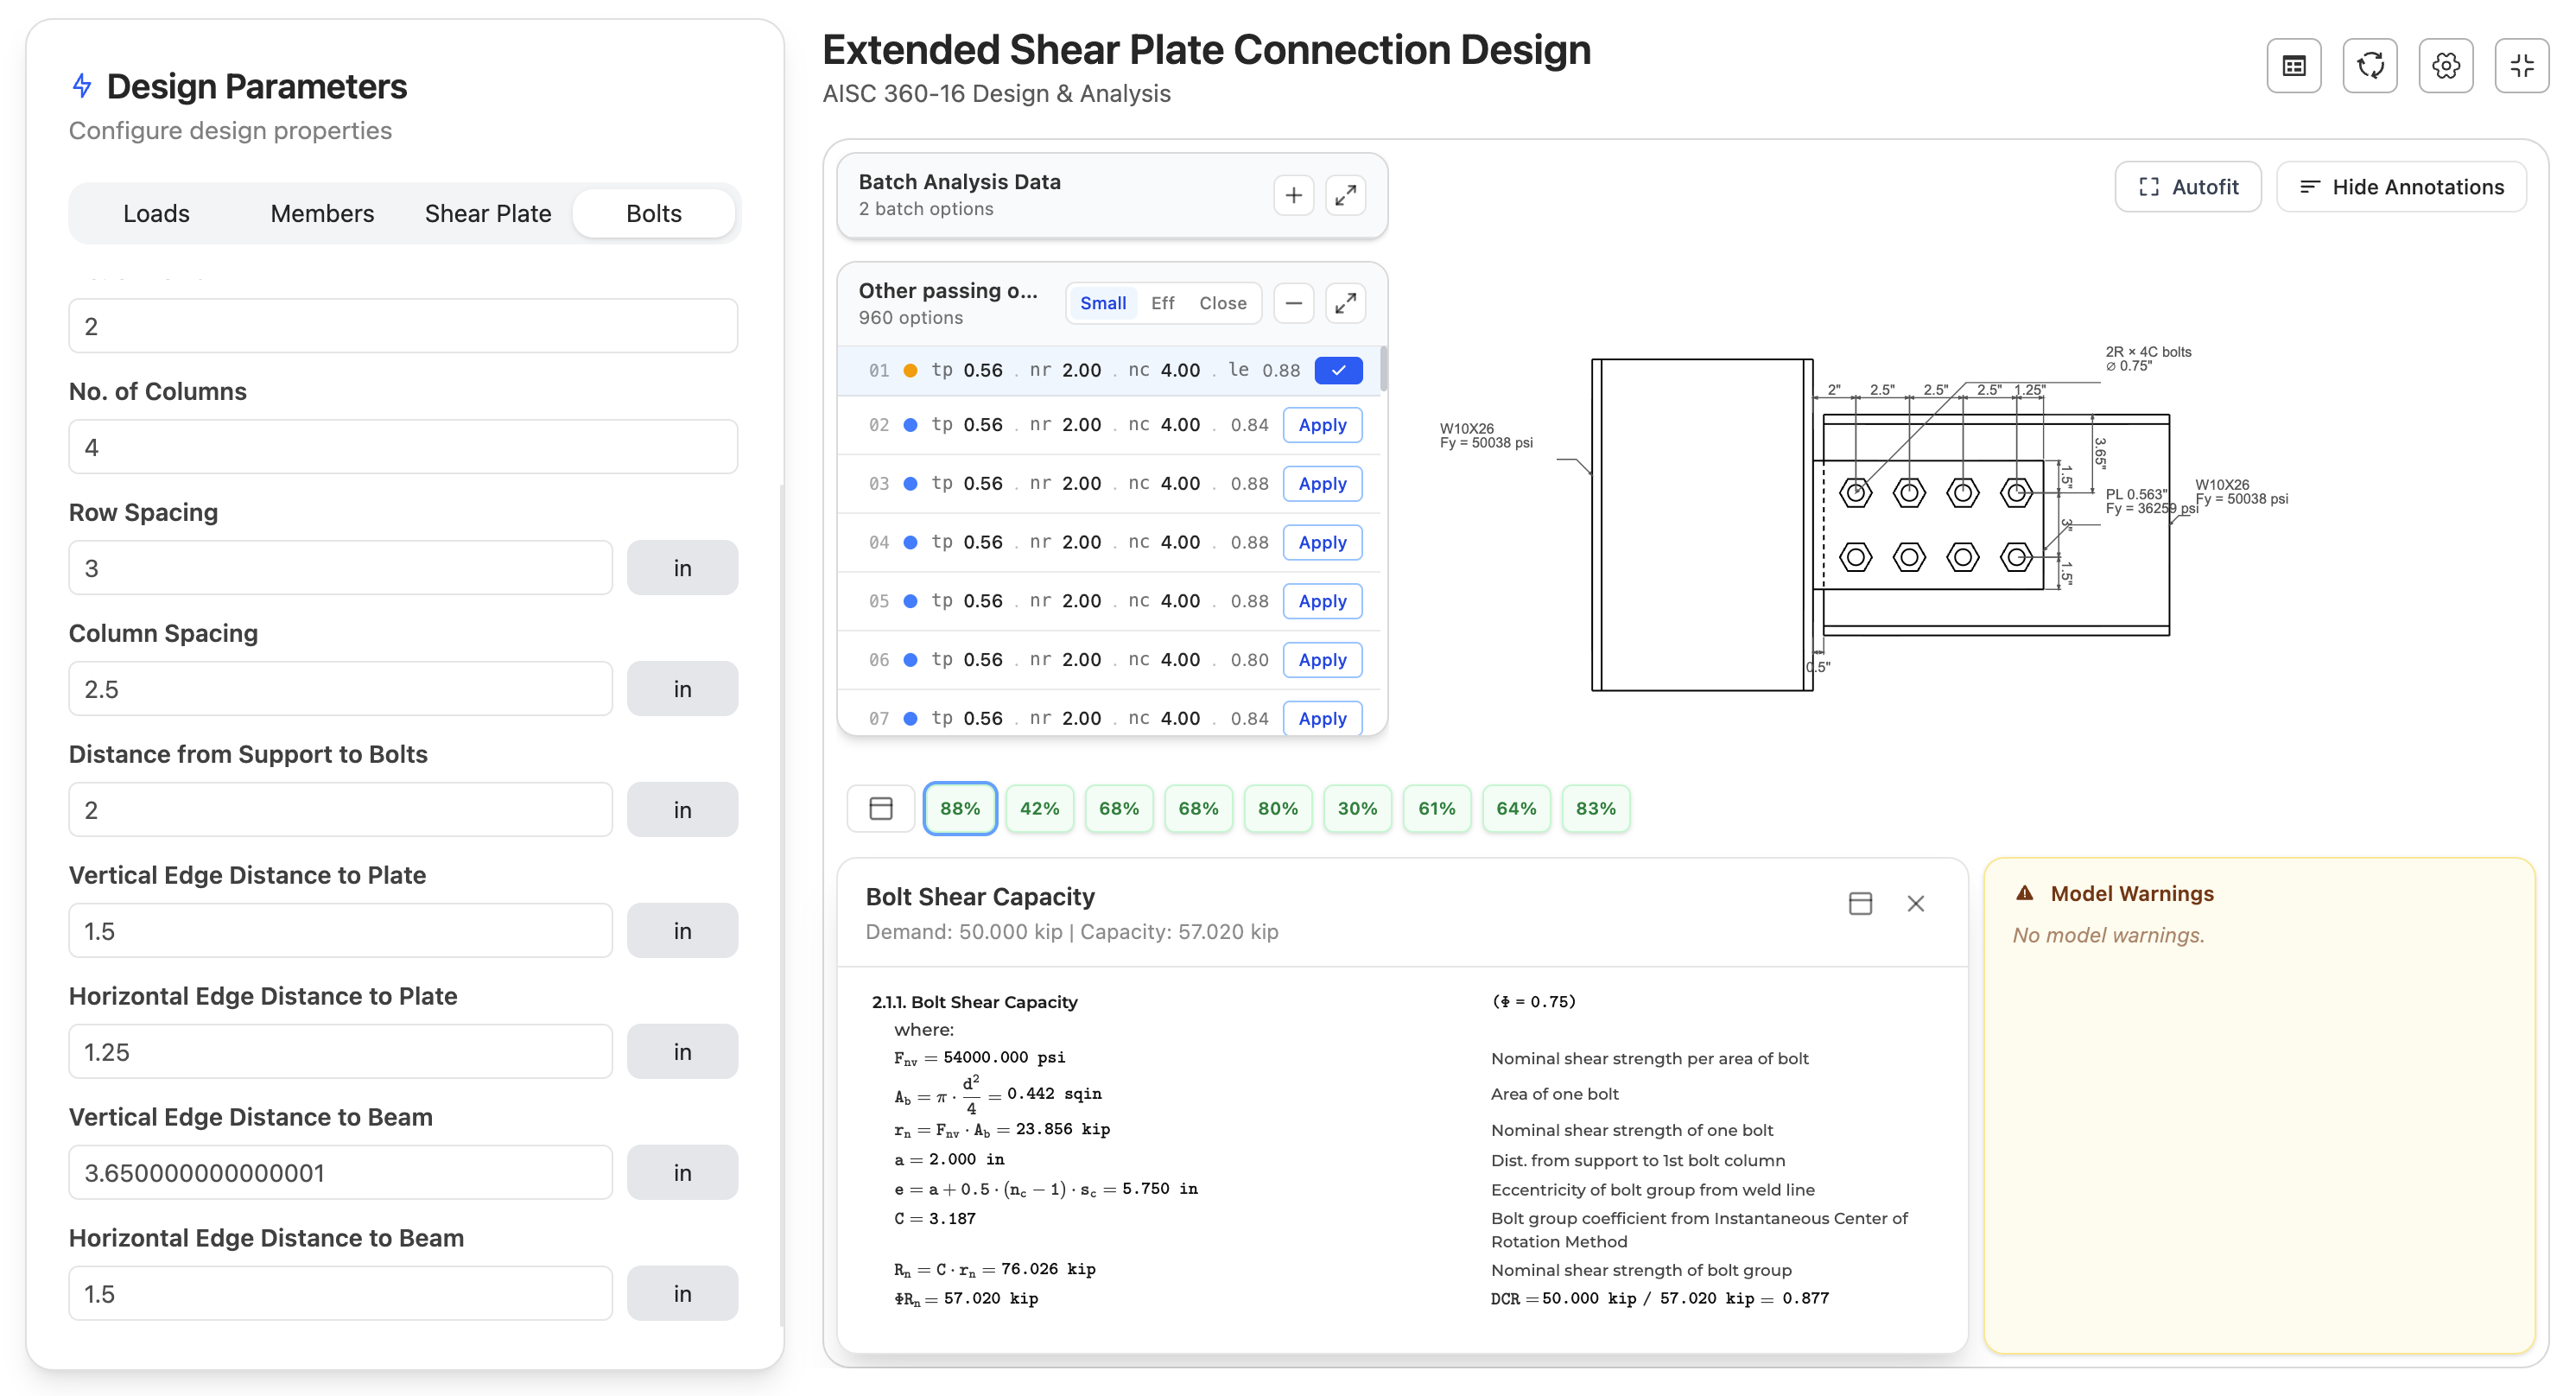2576x1396 pixels.
Task: Apply option 02
Action: [1322, 425]
